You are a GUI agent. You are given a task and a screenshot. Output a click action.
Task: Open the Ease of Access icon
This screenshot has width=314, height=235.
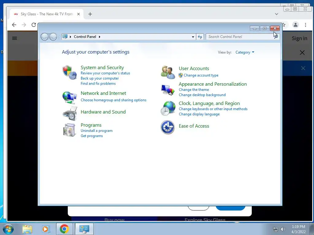(x=168, y=127)
